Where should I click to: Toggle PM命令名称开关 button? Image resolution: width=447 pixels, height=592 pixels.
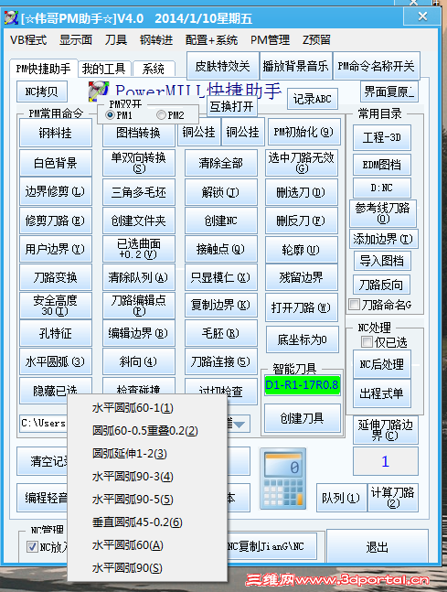click(376, 66)
